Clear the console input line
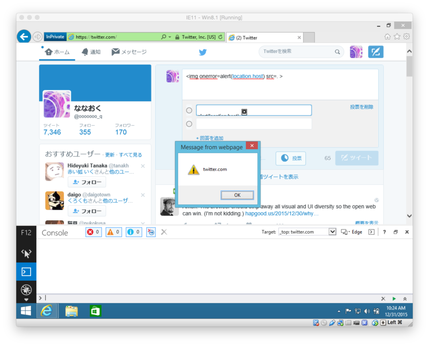This screenshot has width=429, height=346. 383,299
